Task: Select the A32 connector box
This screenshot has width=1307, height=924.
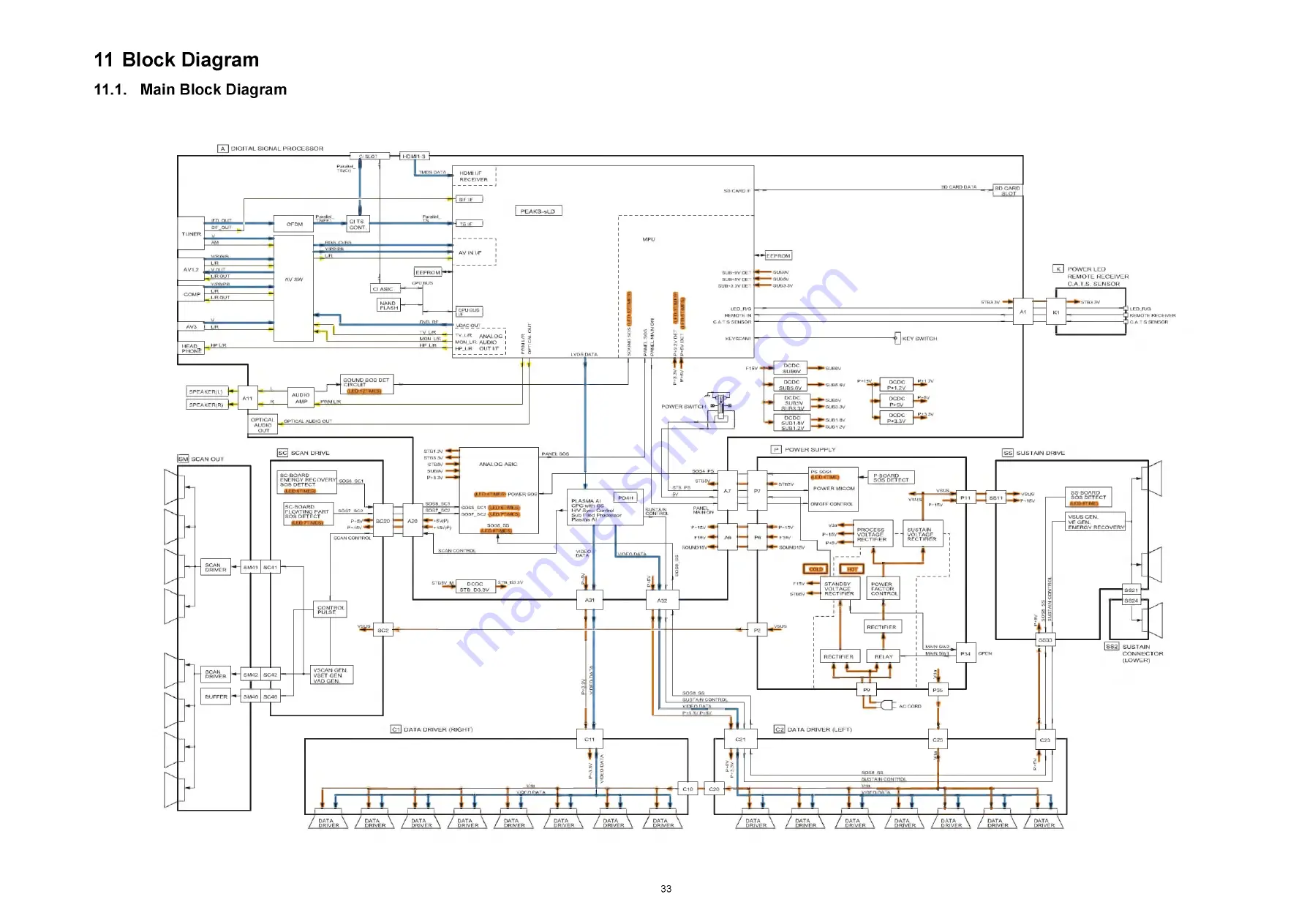Action: tap(662, 601)
